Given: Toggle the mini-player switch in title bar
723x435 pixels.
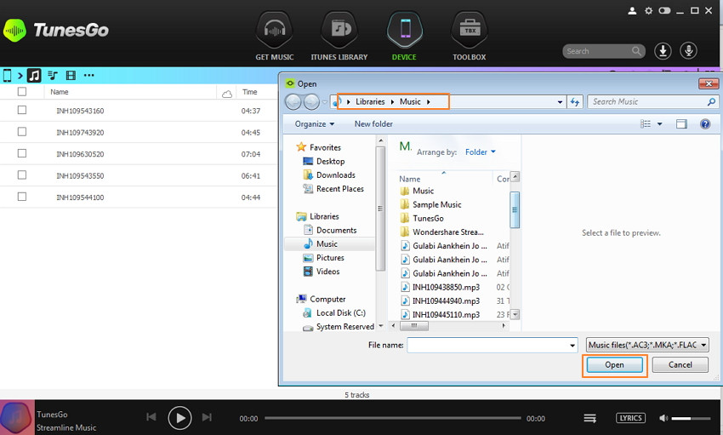Looking at the screenshot, I should click(664, 10).
